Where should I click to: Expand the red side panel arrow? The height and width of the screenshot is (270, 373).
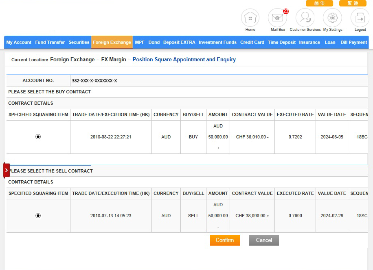point(7,171)
